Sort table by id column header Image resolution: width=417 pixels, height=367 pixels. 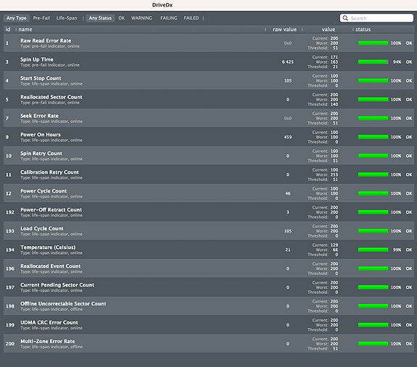click(x=8, y=30)
